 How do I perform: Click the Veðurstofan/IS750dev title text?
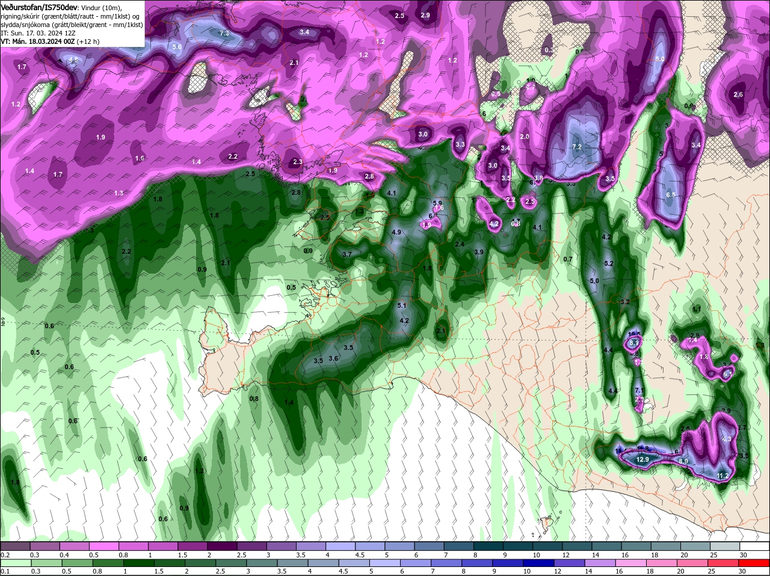[x=39, y=7]
